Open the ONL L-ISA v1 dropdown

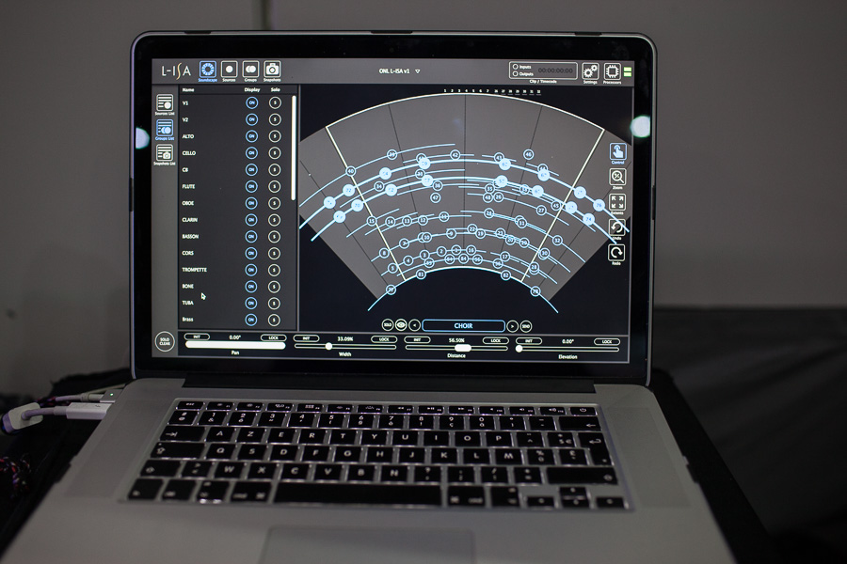click(399, 70)
